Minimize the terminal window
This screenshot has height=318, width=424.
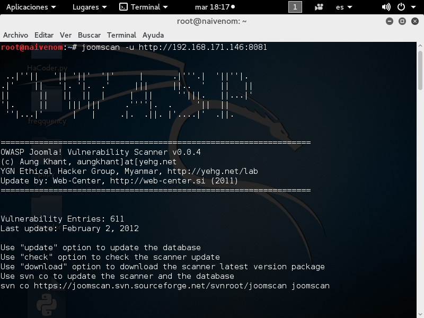(390, 21)
